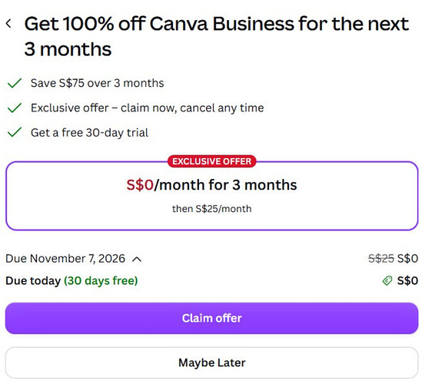This screenshot has width=432, height=384.
Task: Select the S$0/month for 3 months card
Action: [x=211, y=196]
